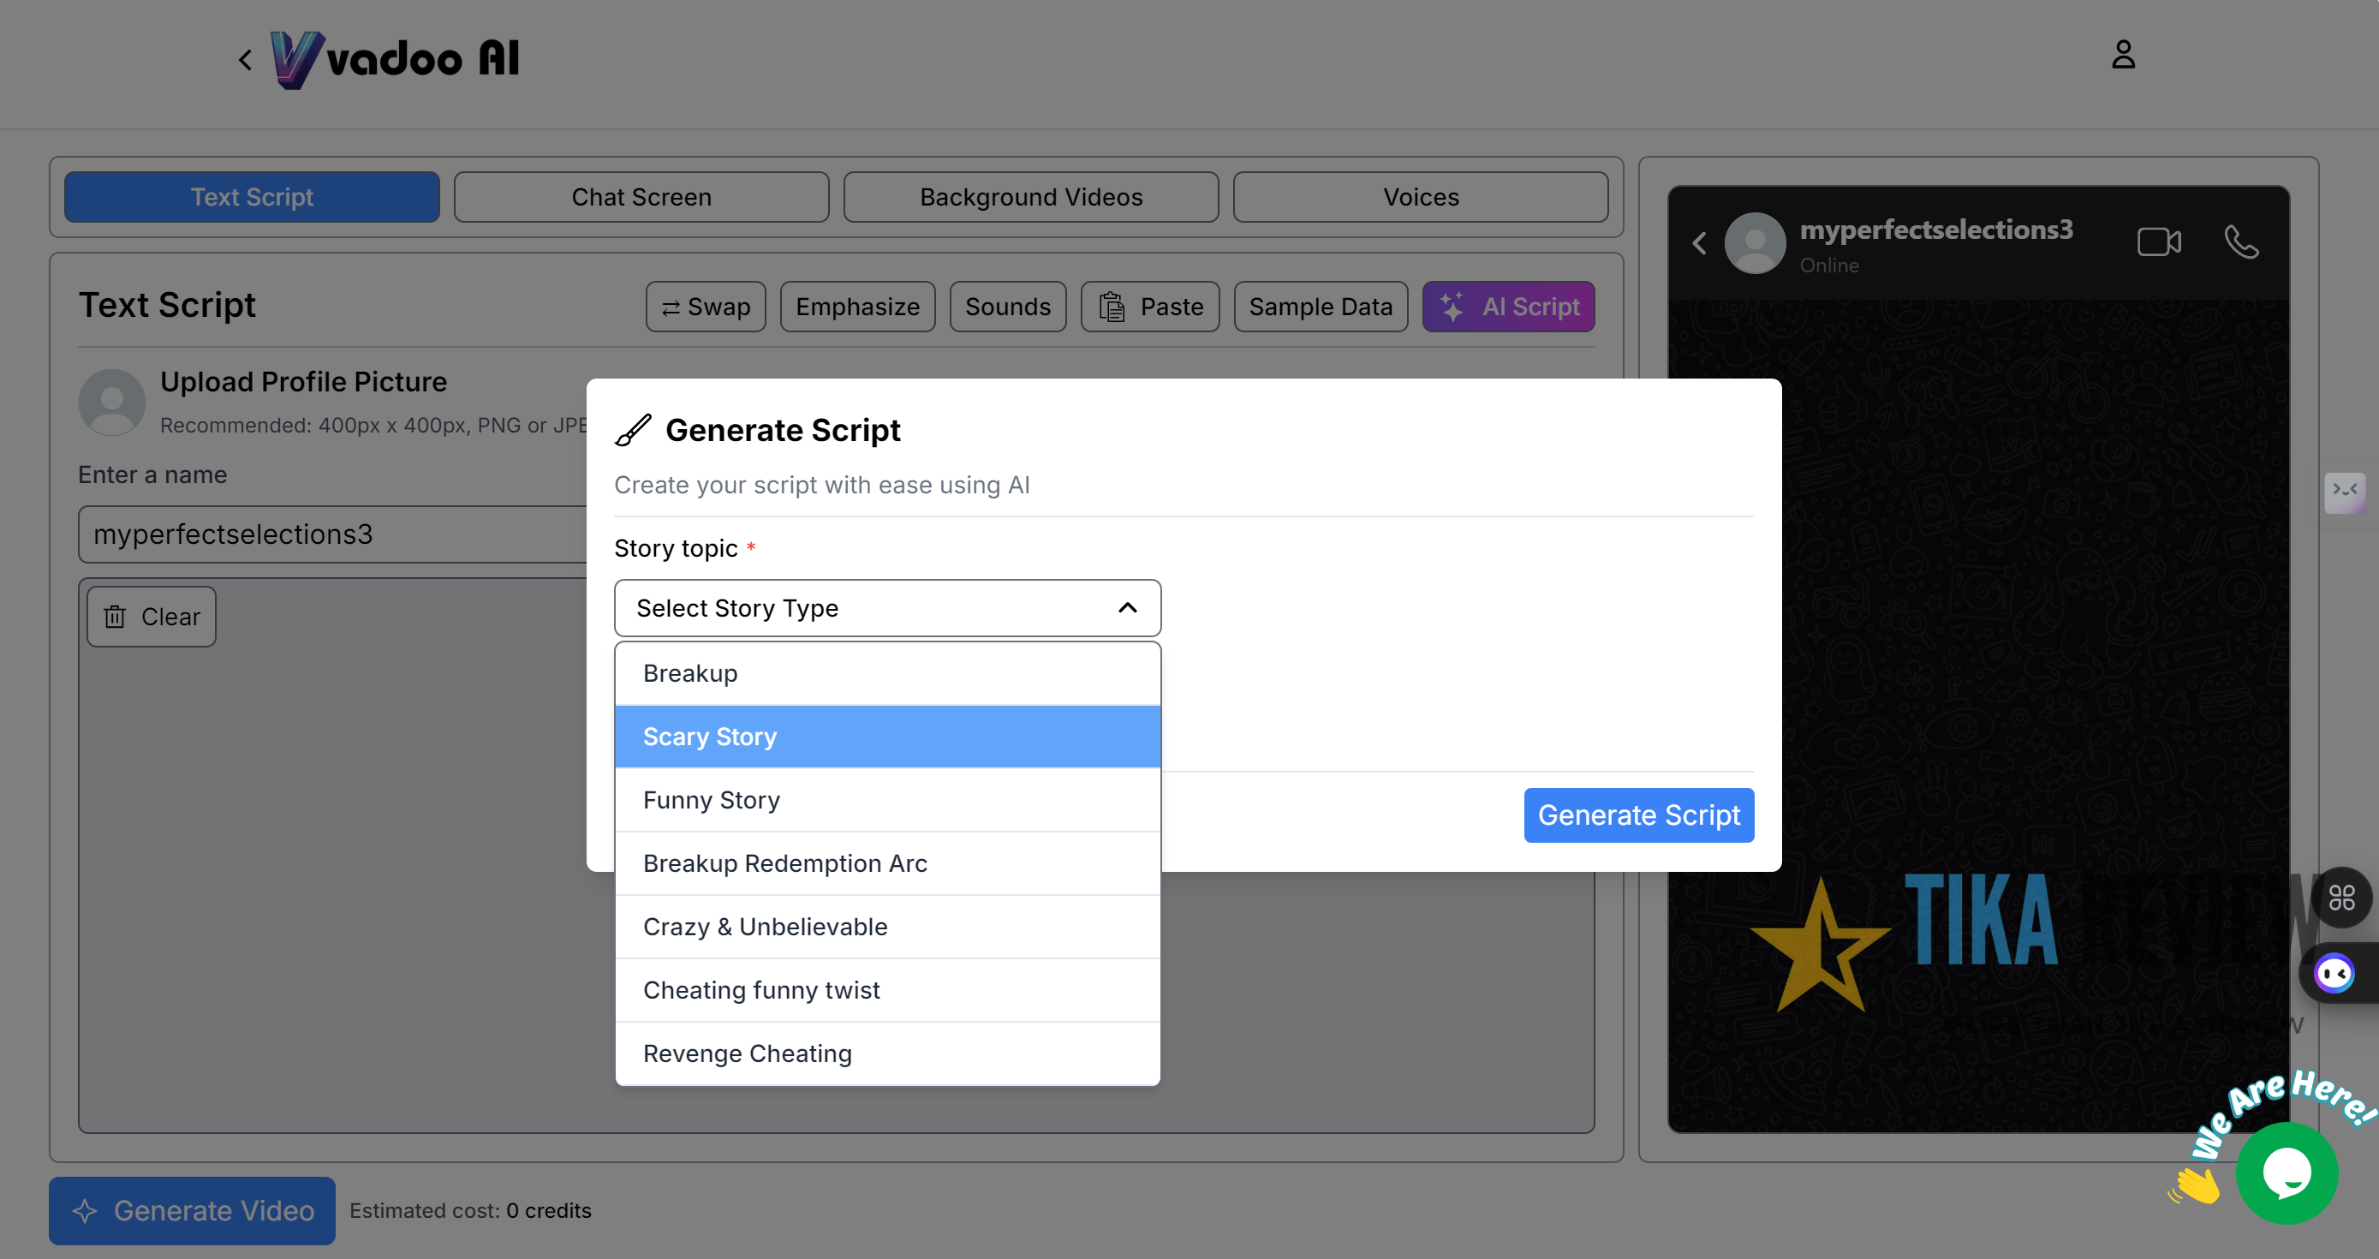Open the AI Script generator
2379x1259 pixels.
click(1508, 307)
